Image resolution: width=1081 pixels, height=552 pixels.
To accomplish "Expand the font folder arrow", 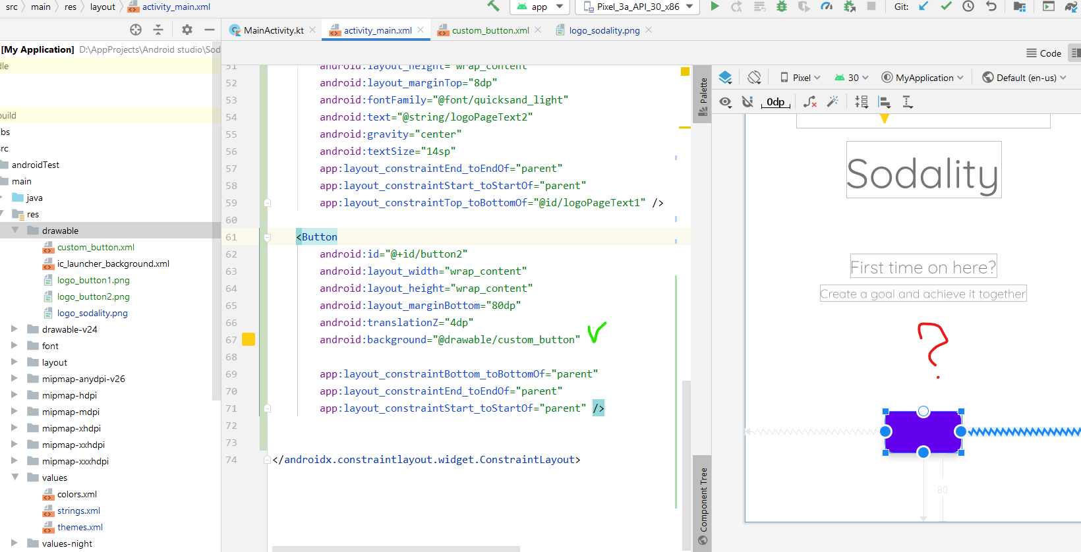I will [x=15, y=345].
